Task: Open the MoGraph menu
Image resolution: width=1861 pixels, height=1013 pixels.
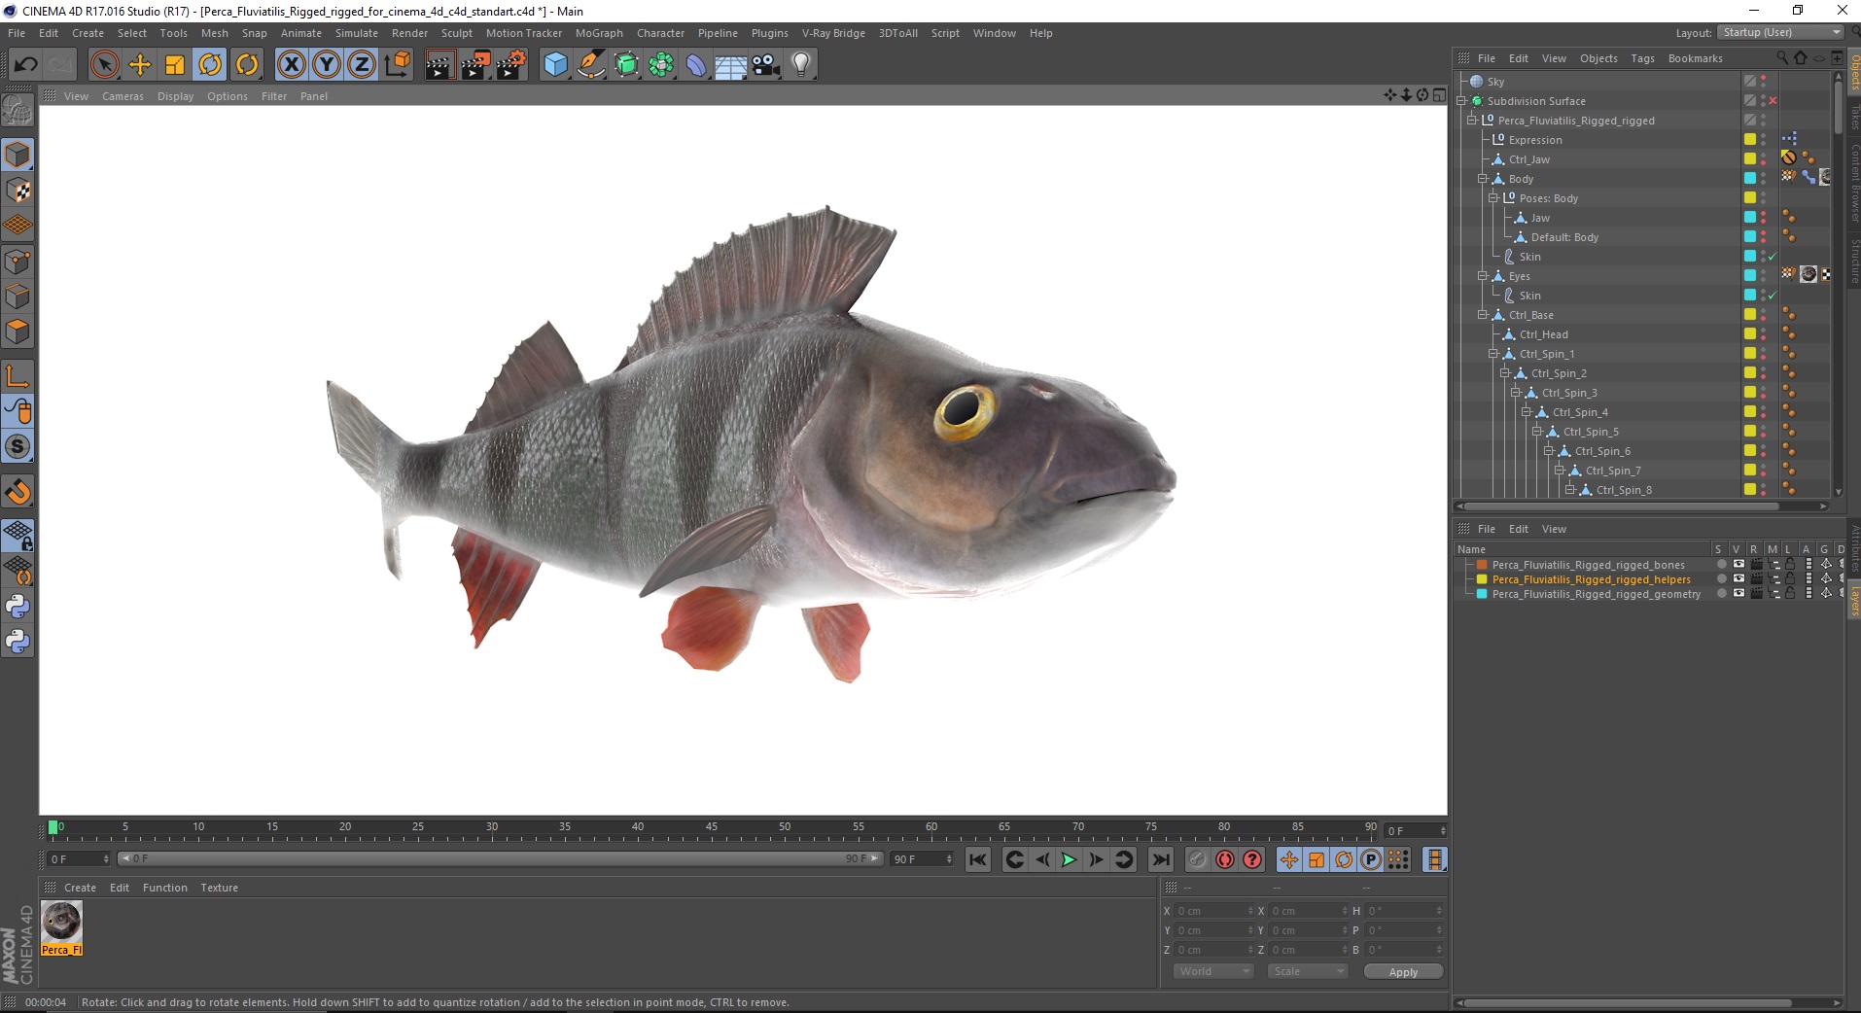Action: (x=599, y=33)
